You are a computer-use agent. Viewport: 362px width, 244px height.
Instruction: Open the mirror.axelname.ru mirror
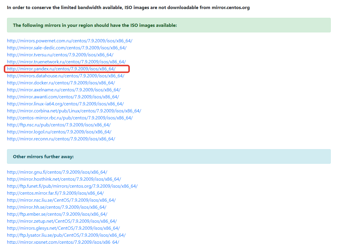[x=64, y=90]
